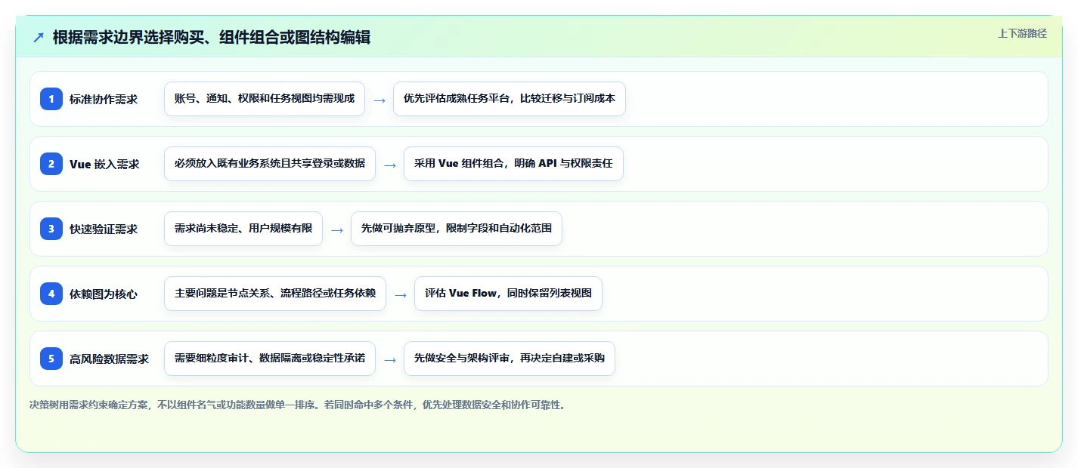
Task: Click the arrow in the 标准协作需求 row
Action: [x=379, y=100]
